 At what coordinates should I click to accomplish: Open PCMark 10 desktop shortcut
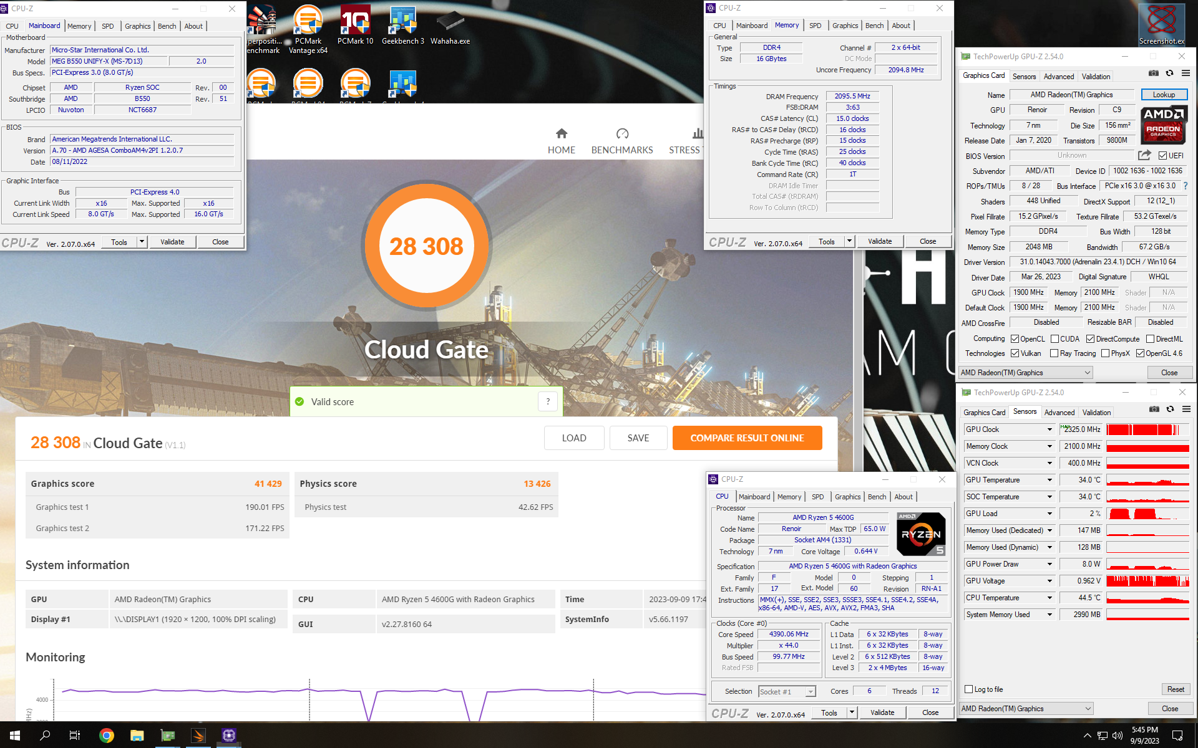(x=355, y=25)
